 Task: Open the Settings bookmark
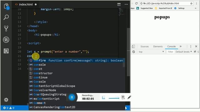tap(179, 8)
